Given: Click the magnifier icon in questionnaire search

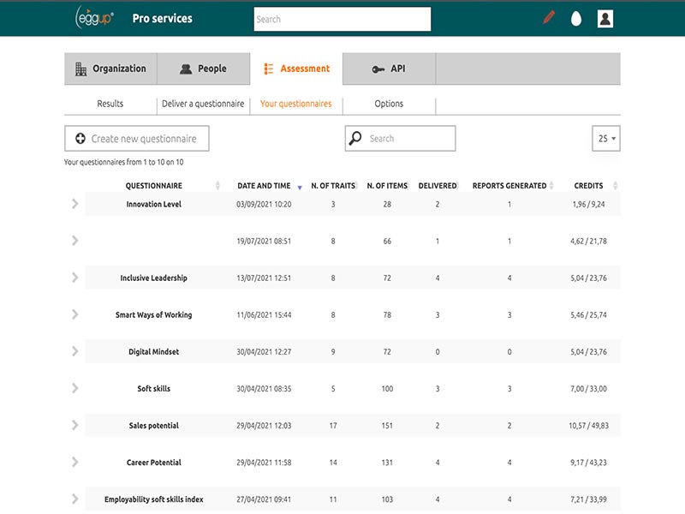Looking at the screenshot, I should [x=356, y=139].
